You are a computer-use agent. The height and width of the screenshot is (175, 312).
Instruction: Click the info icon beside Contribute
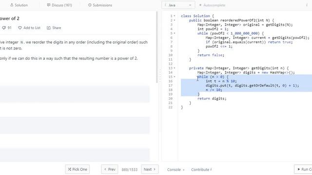pyautogui.click(x=211, y=170)
